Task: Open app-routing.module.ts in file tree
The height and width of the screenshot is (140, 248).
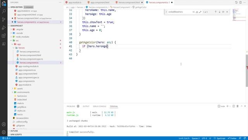Action: pos(28,66)
